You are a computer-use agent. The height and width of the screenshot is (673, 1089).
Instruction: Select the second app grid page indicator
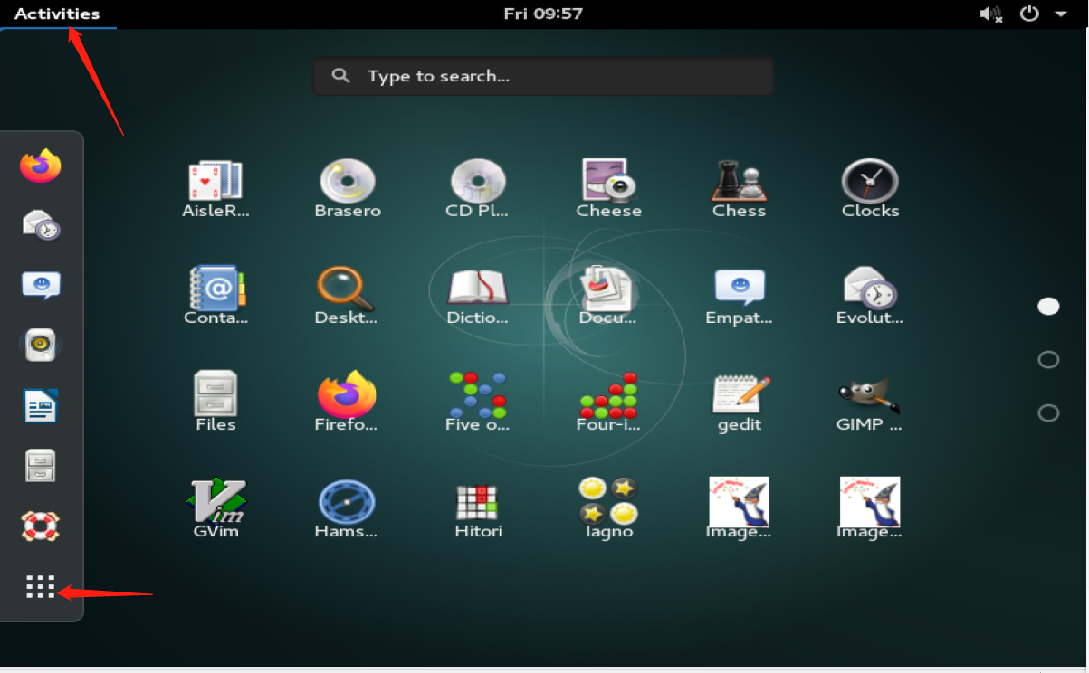[1047, 359]
